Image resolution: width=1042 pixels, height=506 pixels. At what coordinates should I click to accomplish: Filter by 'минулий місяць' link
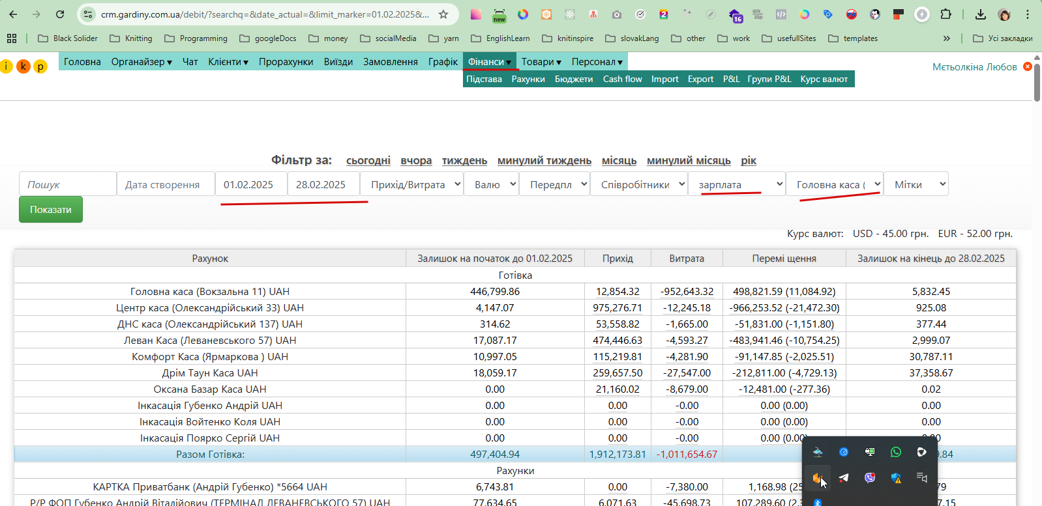[689, 160]
